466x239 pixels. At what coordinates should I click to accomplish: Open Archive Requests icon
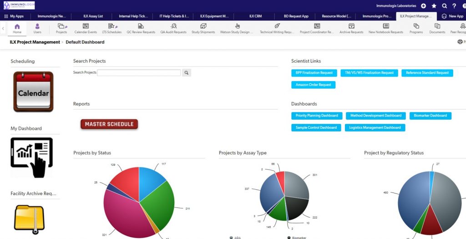coord(351,29)
